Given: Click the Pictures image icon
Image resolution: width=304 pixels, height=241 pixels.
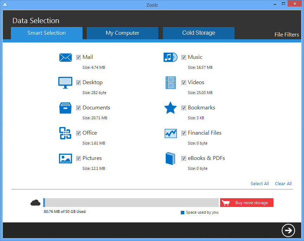Looking at the screenshot, I should coord(65,159).
